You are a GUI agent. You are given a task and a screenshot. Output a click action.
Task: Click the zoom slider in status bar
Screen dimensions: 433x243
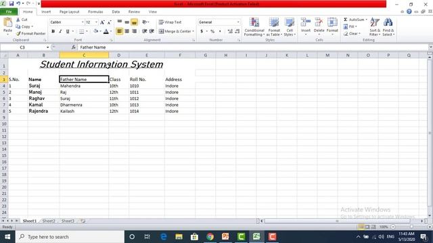(411, 227)
